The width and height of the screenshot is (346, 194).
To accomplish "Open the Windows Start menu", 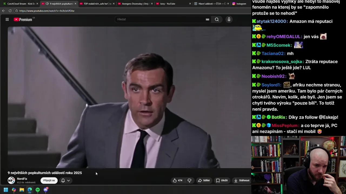I will pos(6,190).
